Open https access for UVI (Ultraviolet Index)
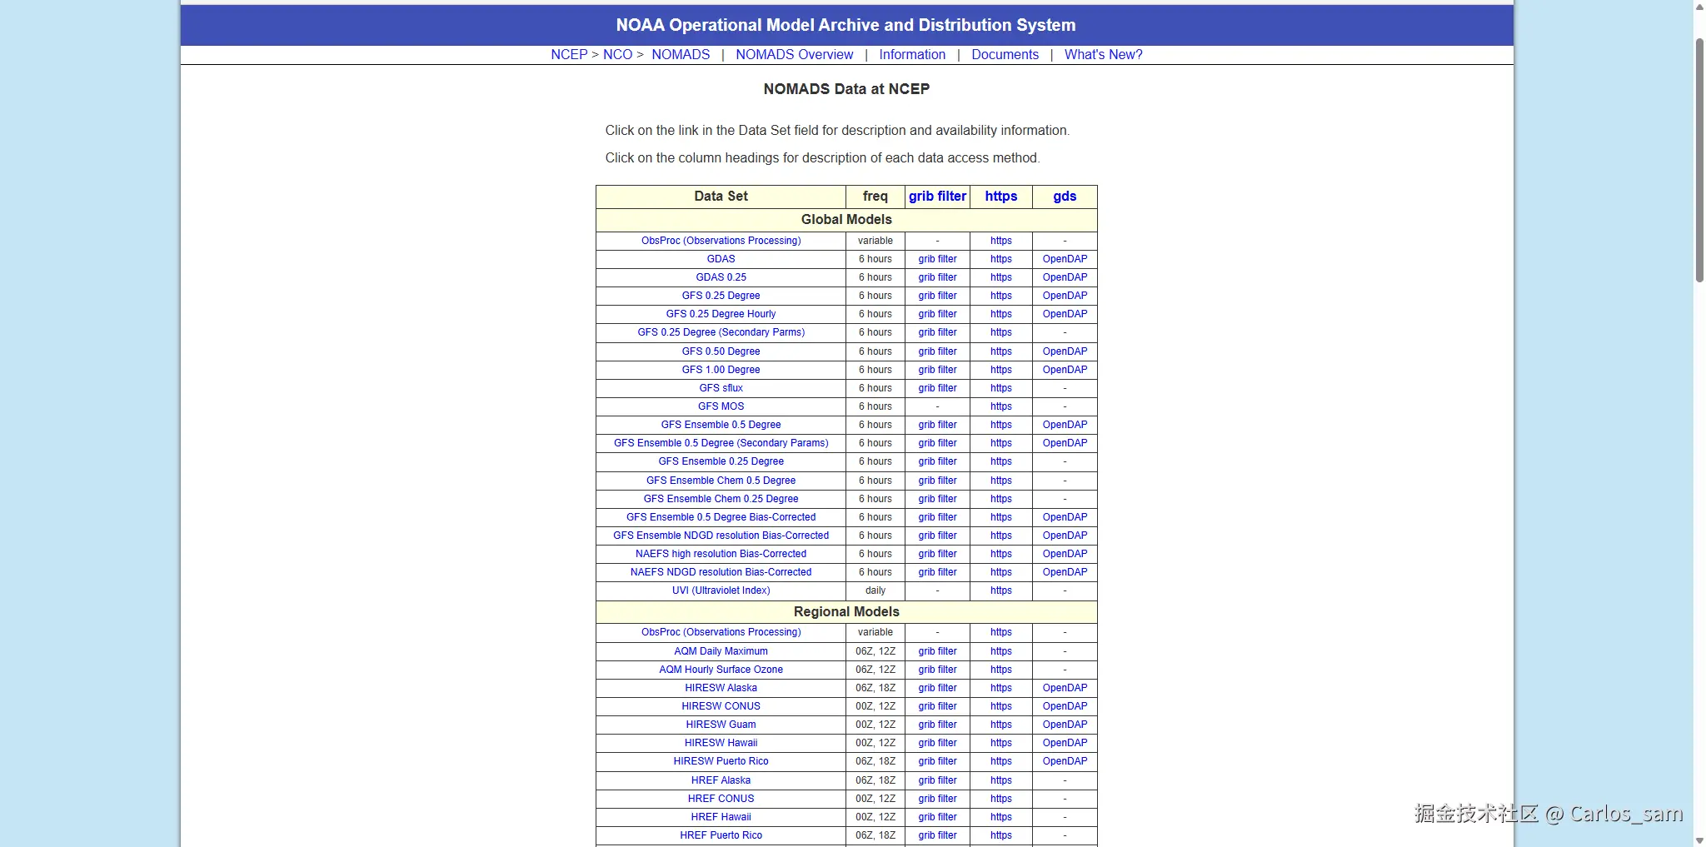This screenshot has height=847, width=1706. [1001, 590]
